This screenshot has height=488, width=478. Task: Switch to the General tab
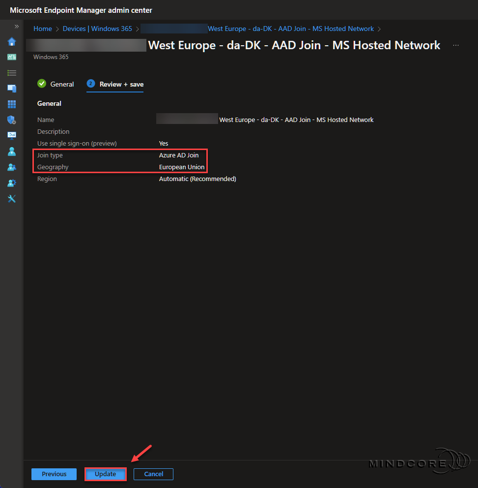(61, 84)
